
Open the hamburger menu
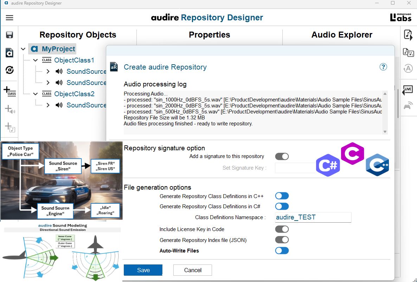tap(9, 18)
